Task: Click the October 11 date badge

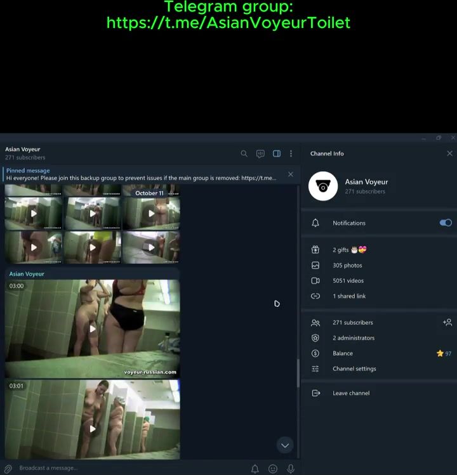Action: (x=149, y=193)
